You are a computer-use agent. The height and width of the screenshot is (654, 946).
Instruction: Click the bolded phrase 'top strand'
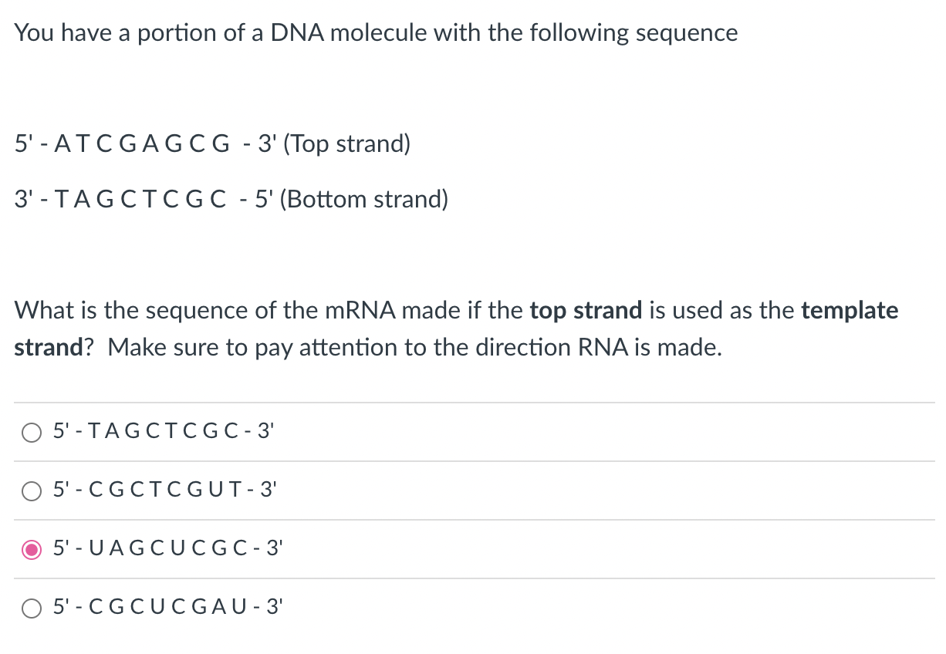coord(585,310)
